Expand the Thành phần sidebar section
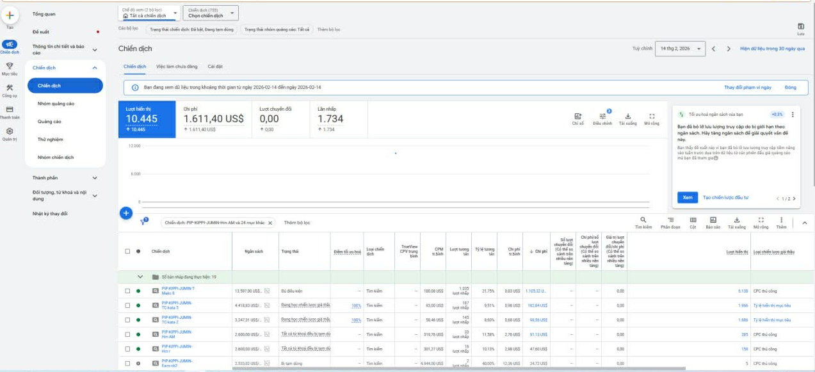 click(95, 178)
